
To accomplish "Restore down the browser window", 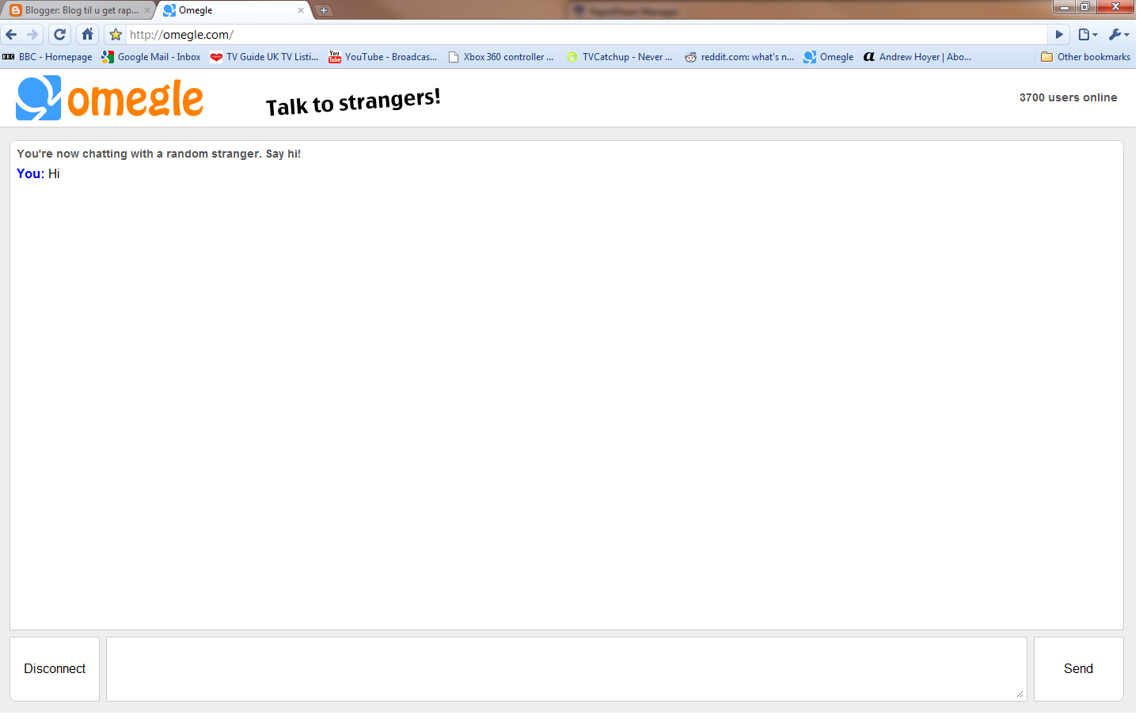I will tap(1086, 7).
